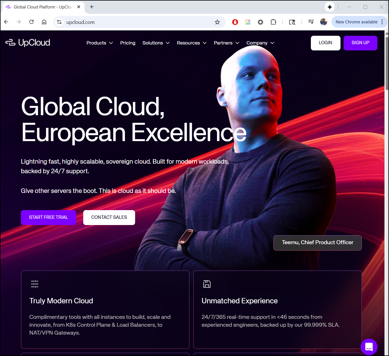Bookmark this page with star icon

(x=217, y=22)
